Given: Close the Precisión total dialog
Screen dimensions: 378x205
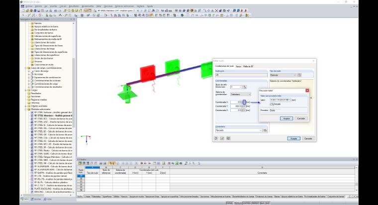Looking at the screenshot, I should [x=307, y=91].
